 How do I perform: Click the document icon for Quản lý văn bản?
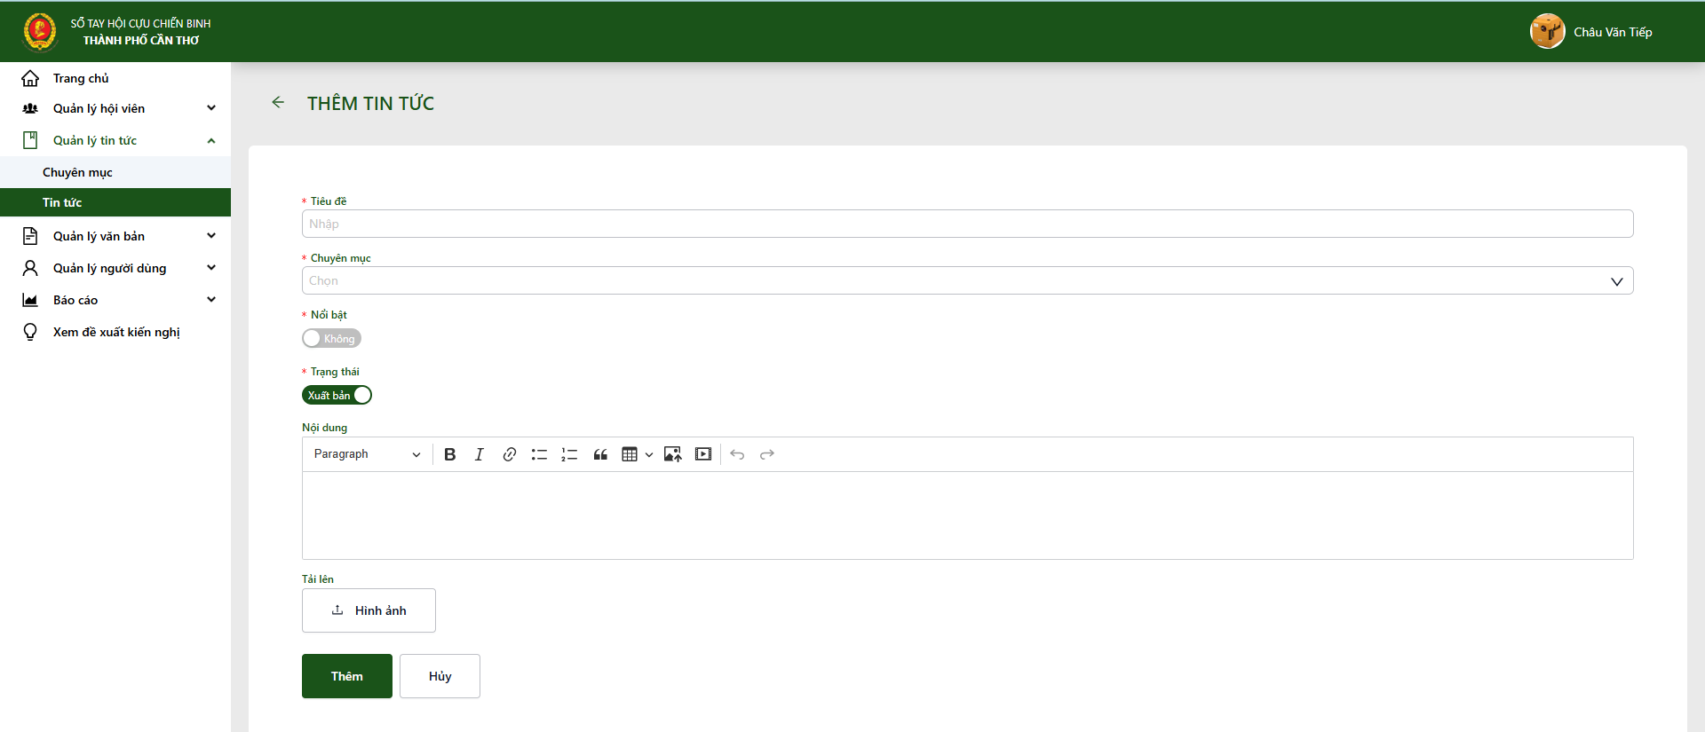30,236
